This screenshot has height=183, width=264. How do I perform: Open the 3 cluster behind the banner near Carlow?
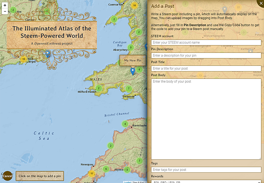point(47,11)
